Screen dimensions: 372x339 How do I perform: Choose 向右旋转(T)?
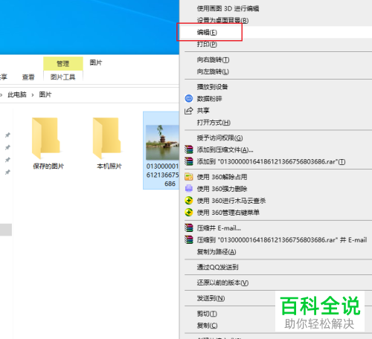[x=213, y=59]
